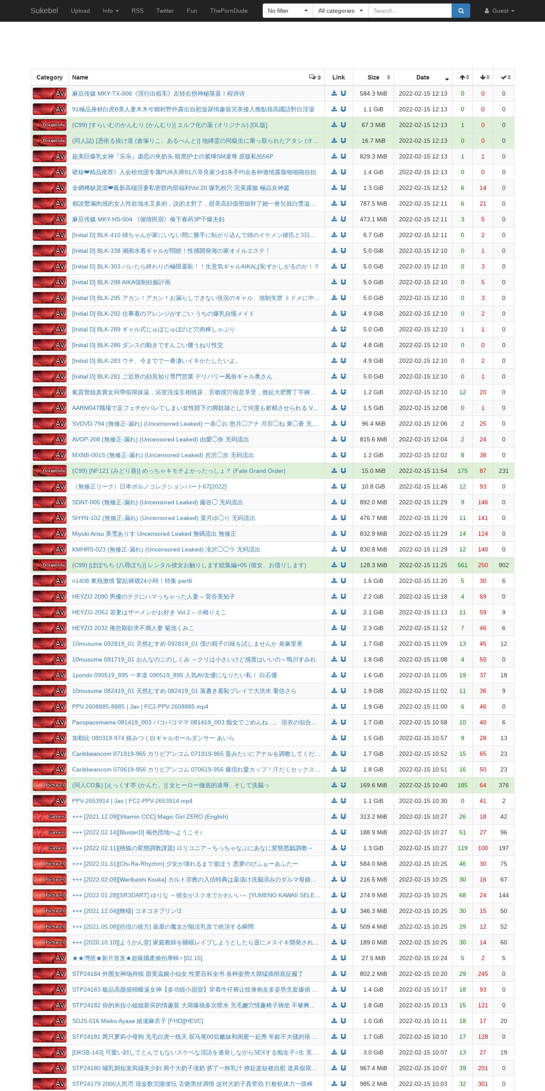This screenshot has height=1091, width=545.
Task: Download torrent file for 6.7 GiB row
Action: tap(334, 235)
